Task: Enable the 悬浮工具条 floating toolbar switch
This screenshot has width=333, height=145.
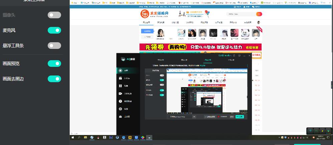Action: point(54,46)
